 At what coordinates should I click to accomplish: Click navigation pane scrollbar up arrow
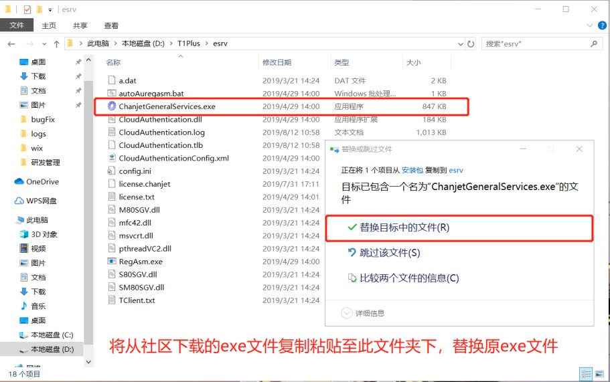click(88, 60)
